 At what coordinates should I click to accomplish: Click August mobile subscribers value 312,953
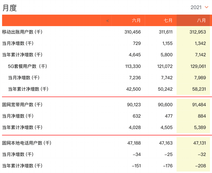click(x=198, y=32)
